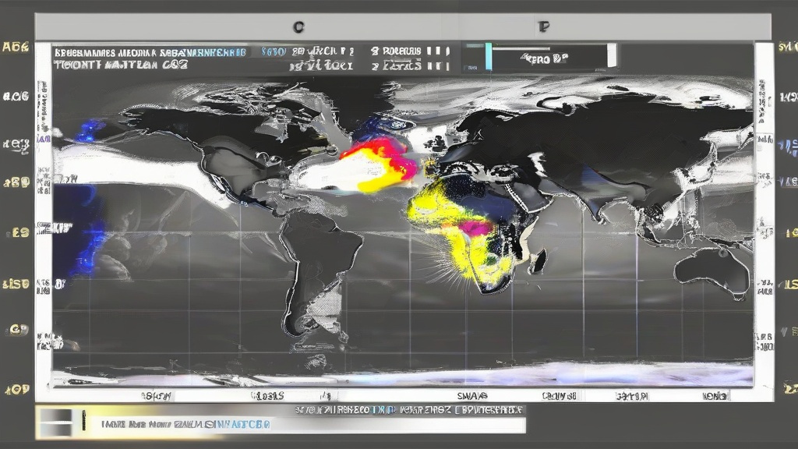Screen dimensions: 798x449
Task: Select the C tab in the header
Action: point(298,27)
